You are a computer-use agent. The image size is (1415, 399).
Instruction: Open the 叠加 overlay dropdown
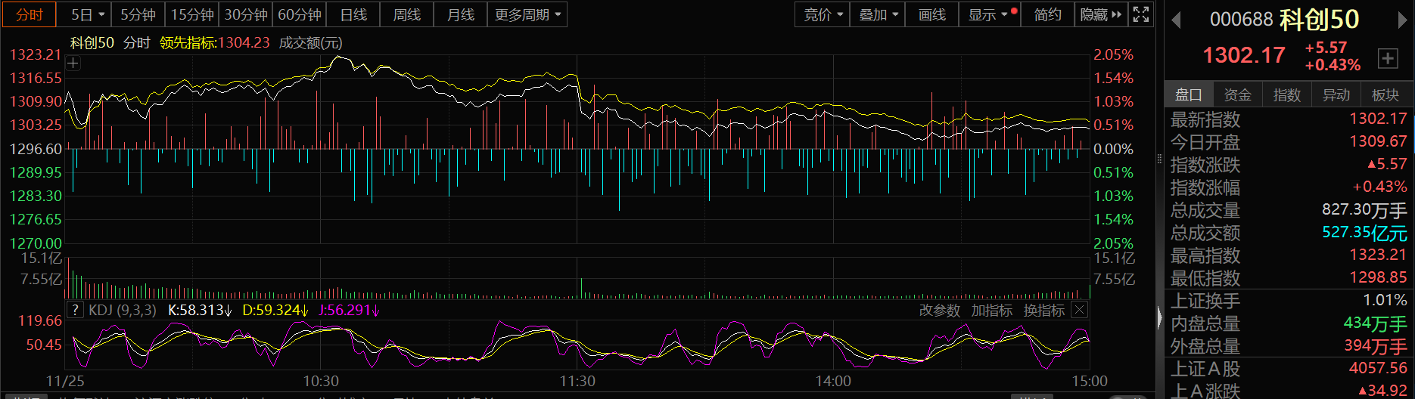(878, 14)
